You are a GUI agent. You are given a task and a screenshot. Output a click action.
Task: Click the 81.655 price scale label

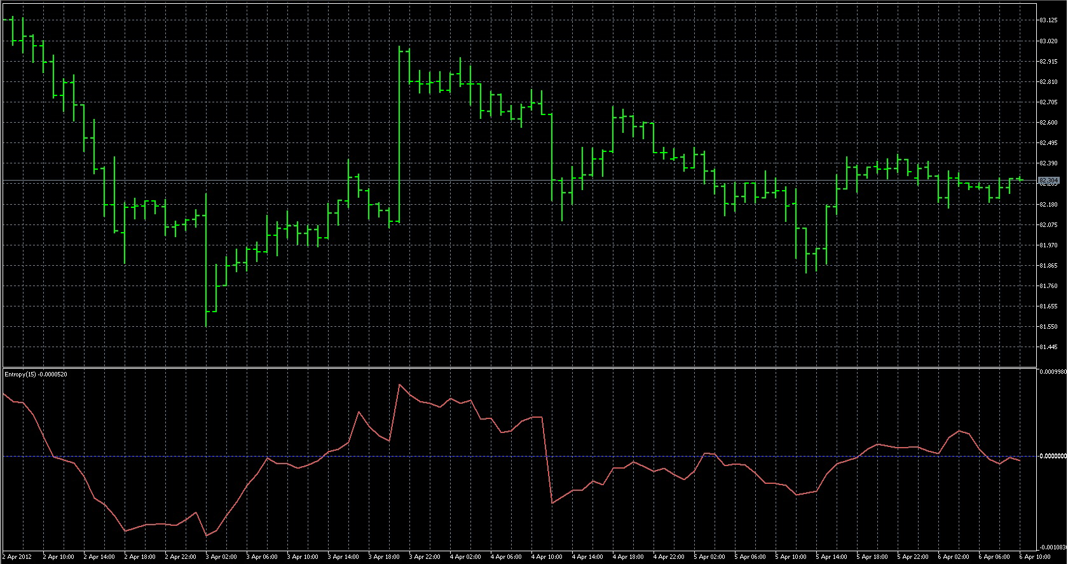point(1048,306)
